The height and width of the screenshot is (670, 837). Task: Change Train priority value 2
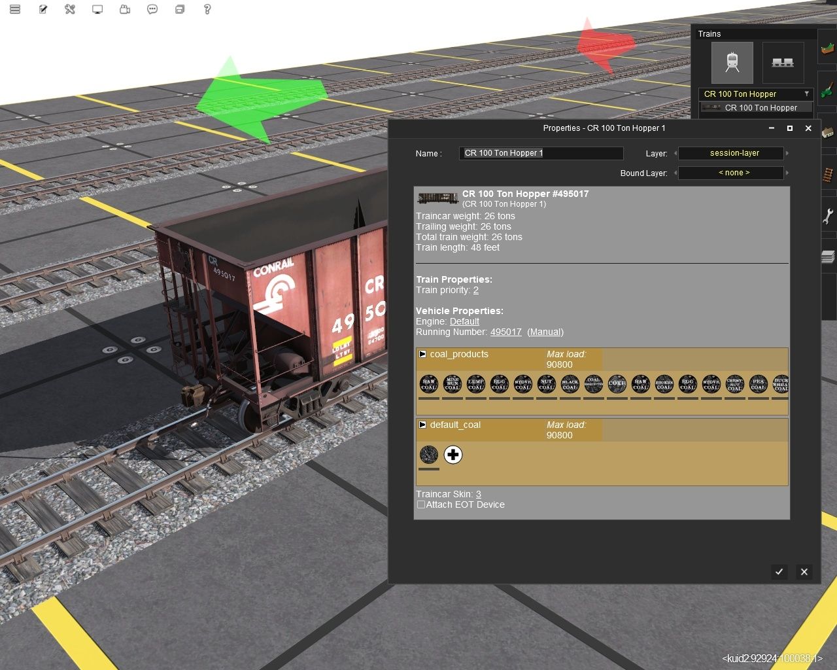[x=476, y=290]
